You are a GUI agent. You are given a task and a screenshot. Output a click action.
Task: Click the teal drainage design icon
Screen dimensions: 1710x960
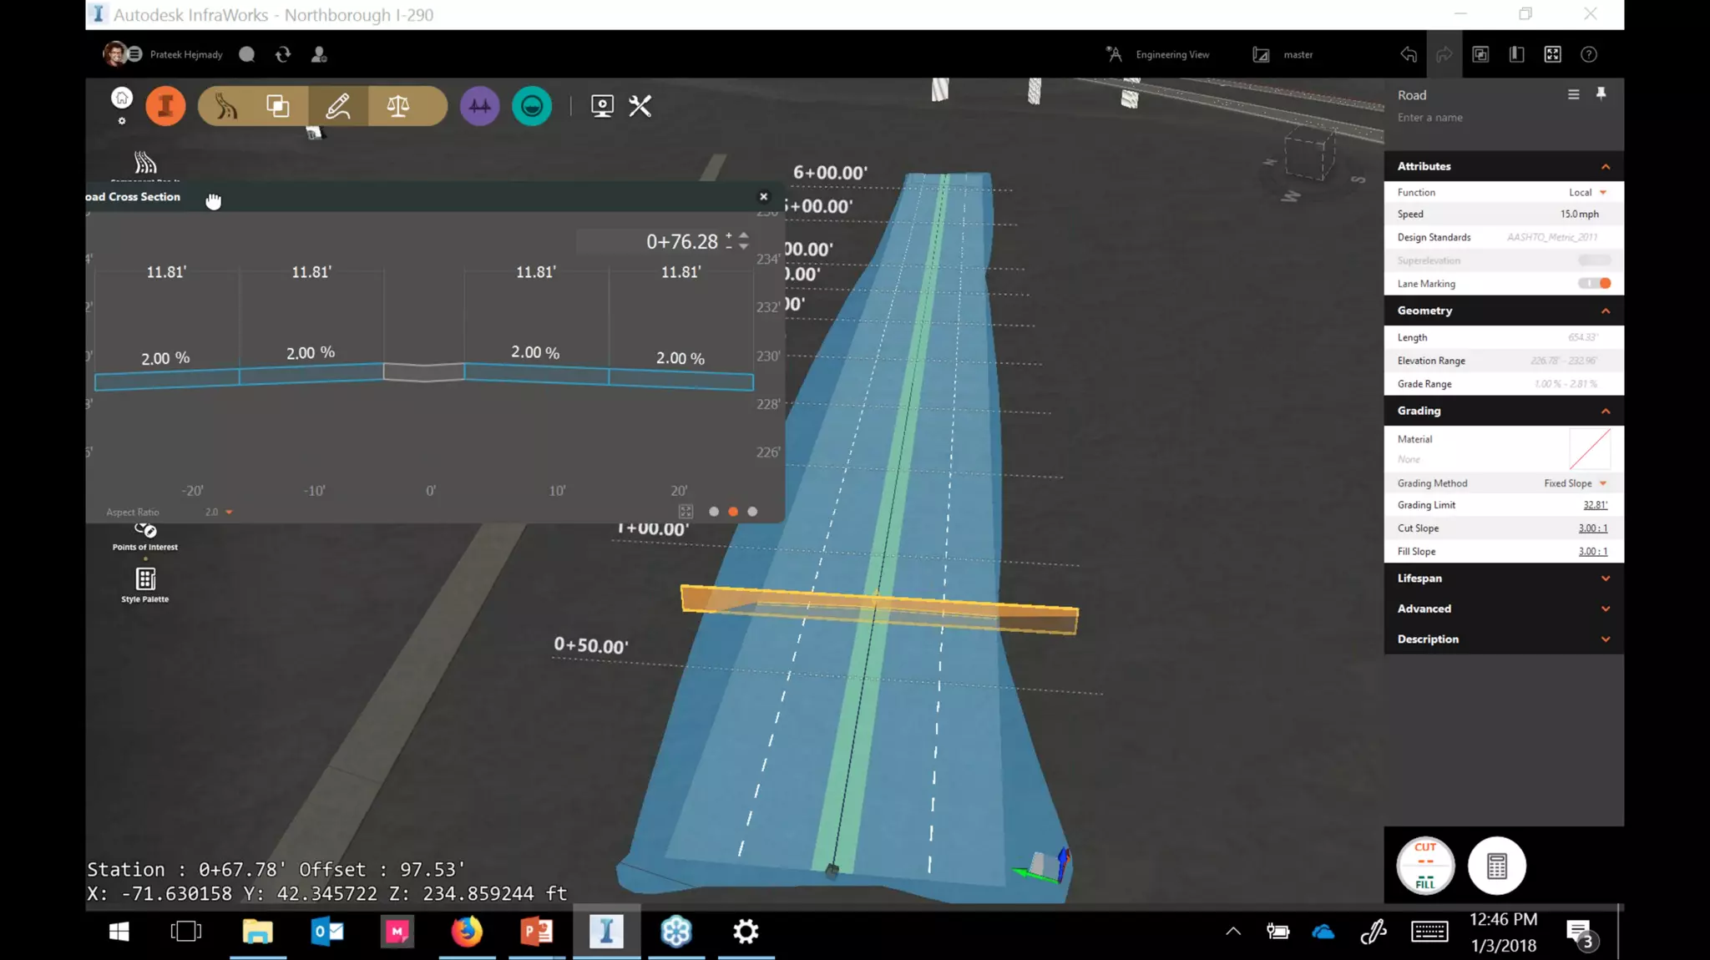coord(532,106)
